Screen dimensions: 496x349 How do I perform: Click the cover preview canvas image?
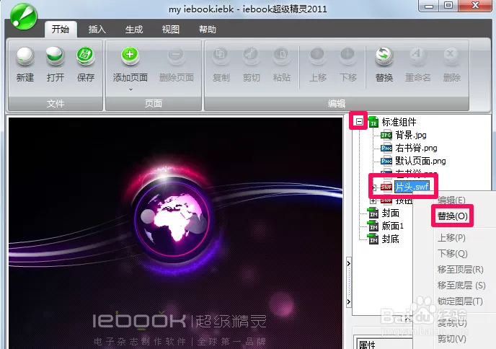coord(176,233)
